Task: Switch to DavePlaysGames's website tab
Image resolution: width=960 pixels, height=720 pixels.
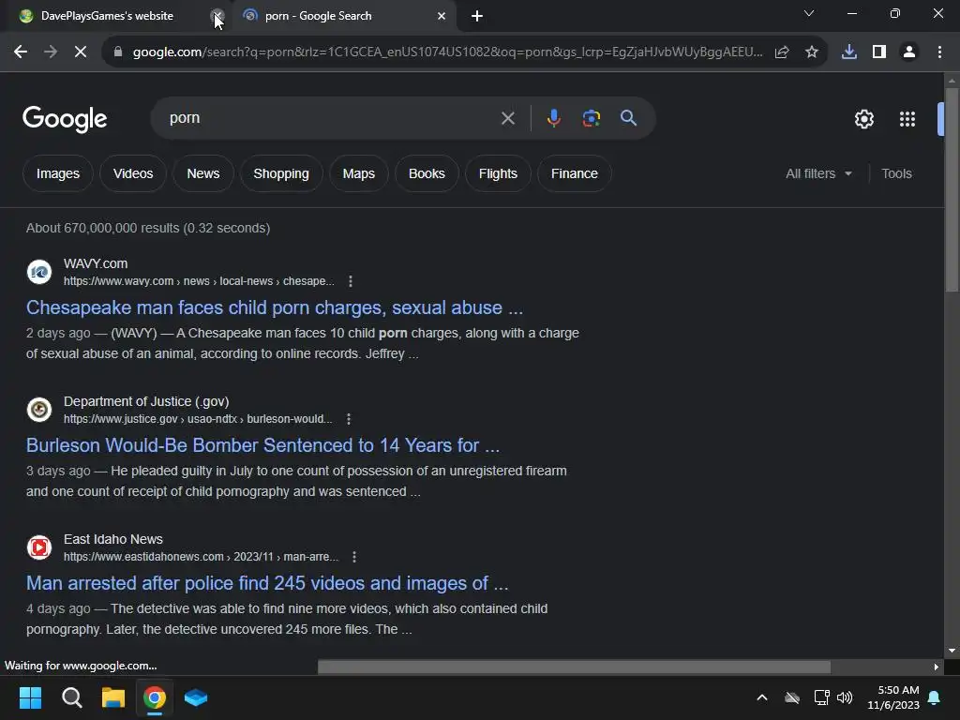Action: pyautogui.click(x=107, y=16)
